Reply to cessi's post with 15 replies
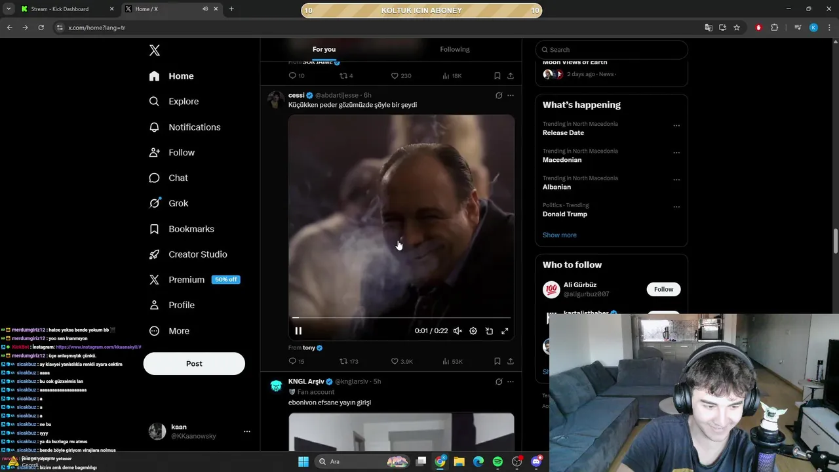The width and height of the screenshot is (839, 472). click(x=296, y=361)
